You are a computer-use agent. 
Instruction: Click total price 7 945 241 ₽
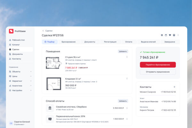[x=149, y=57]
